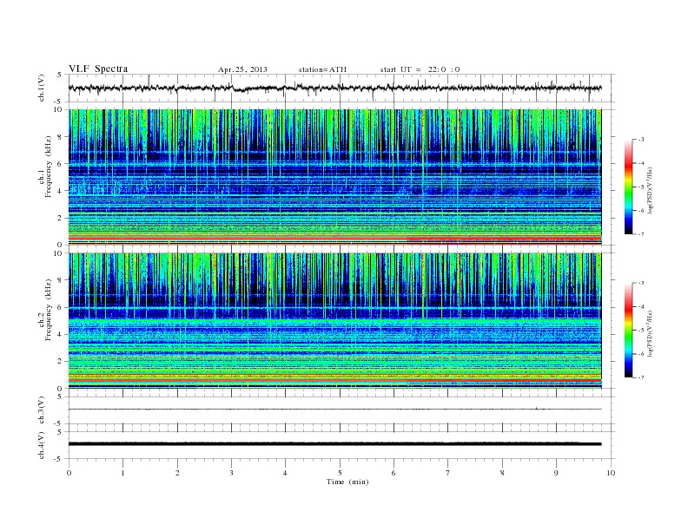Click the -5 tick on ch.2 colorbar
688x531 pixels.
click(x=640, y=331)
